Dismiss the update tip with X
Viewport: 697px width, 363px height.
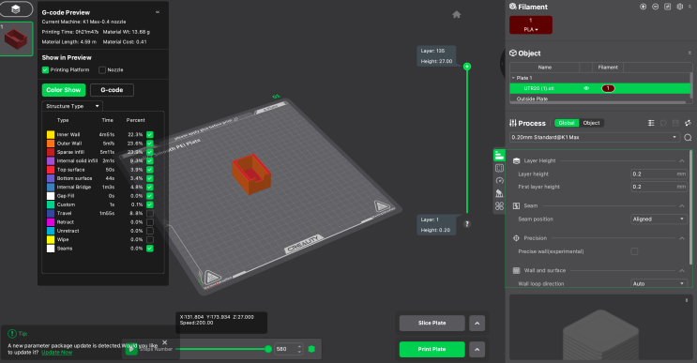(x=164, y=342)
